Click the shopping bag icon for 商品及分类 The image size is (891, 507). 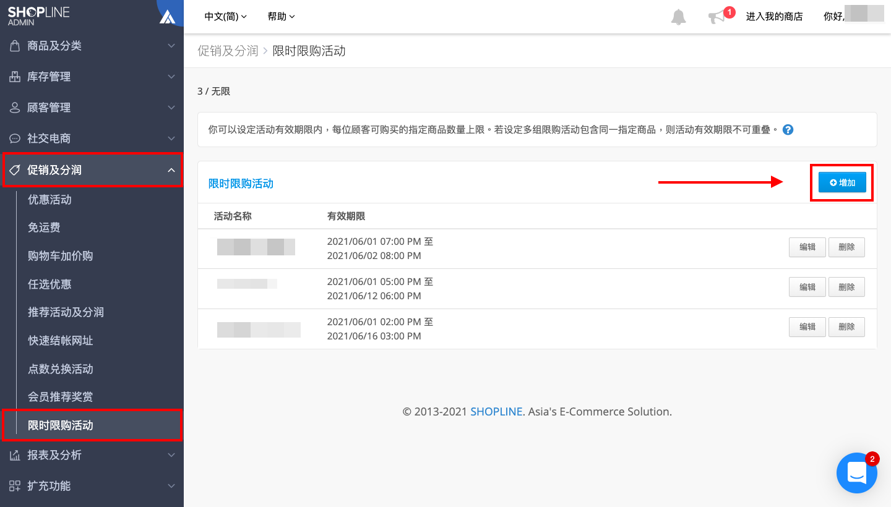15,46
